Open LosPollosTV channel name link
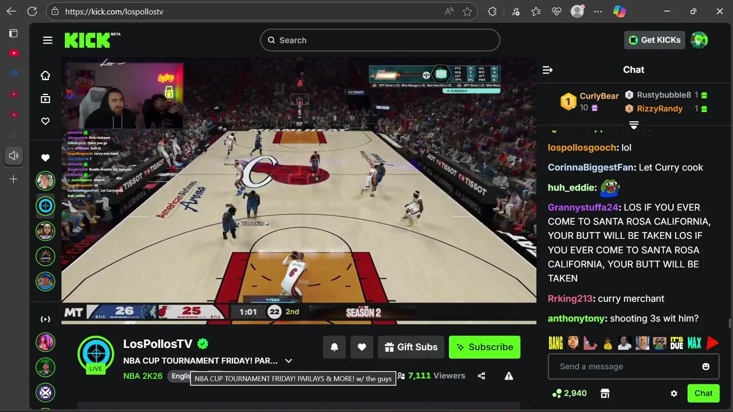This screenshot has width=733, height=412. (x=157, y=344)
